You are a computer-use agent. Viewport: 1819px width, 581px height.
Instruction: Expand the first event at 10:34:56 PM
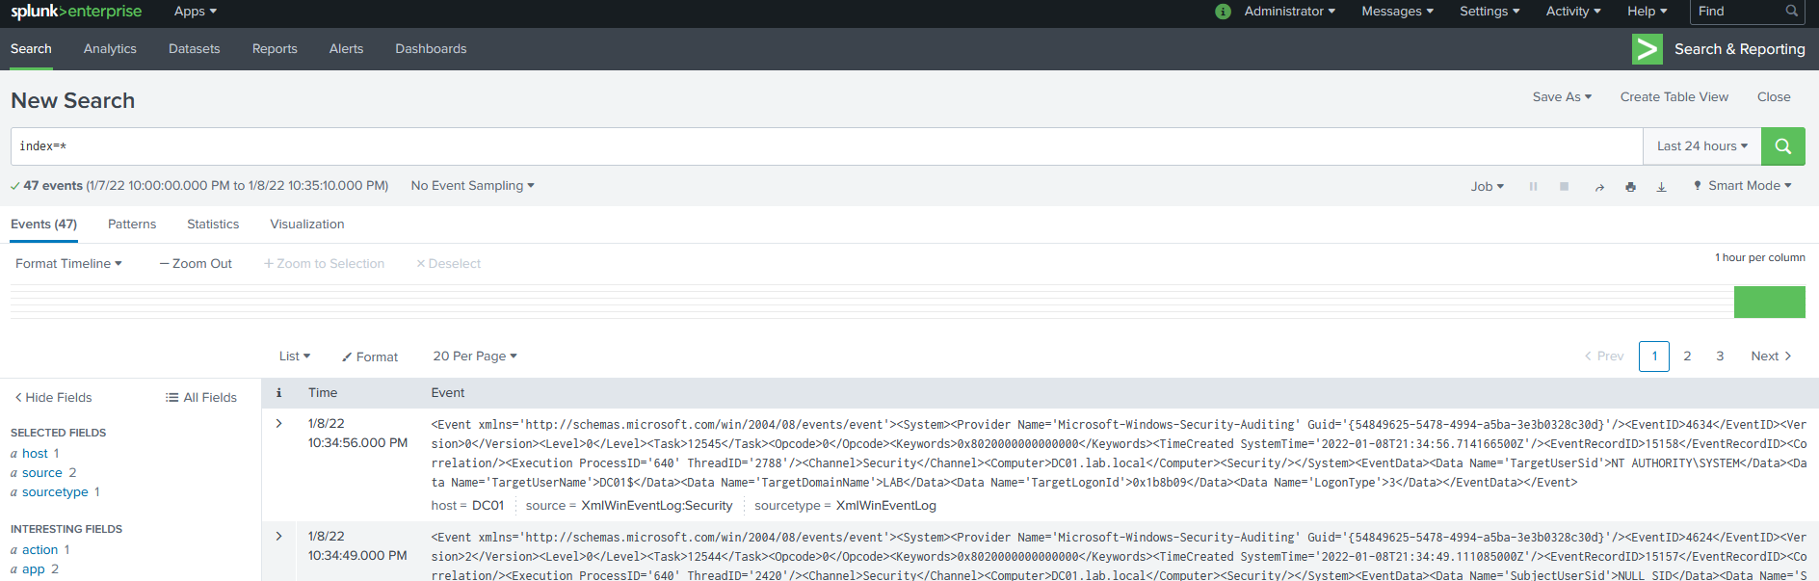(x=279, y=423)
